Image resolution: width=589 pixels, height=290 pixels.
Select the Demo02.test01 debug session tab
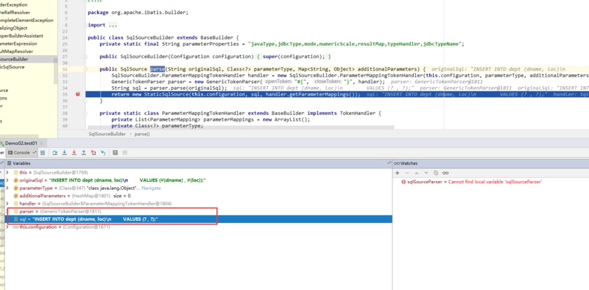coord(21,143)
